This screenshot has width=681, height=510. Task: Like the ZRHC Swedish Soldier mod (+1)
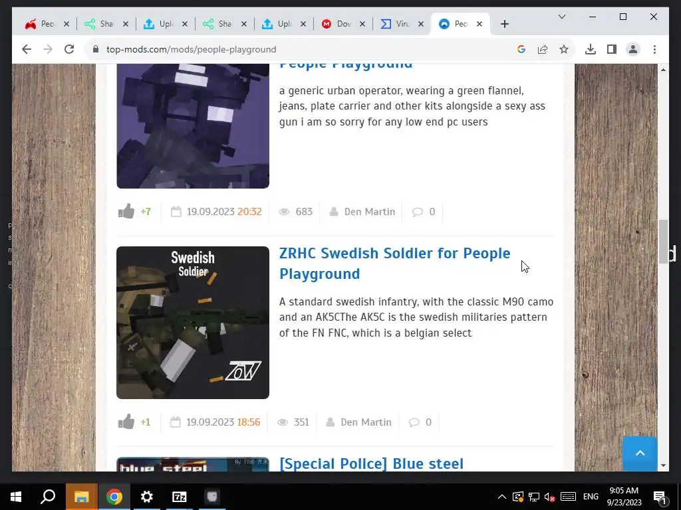point(126,422)
